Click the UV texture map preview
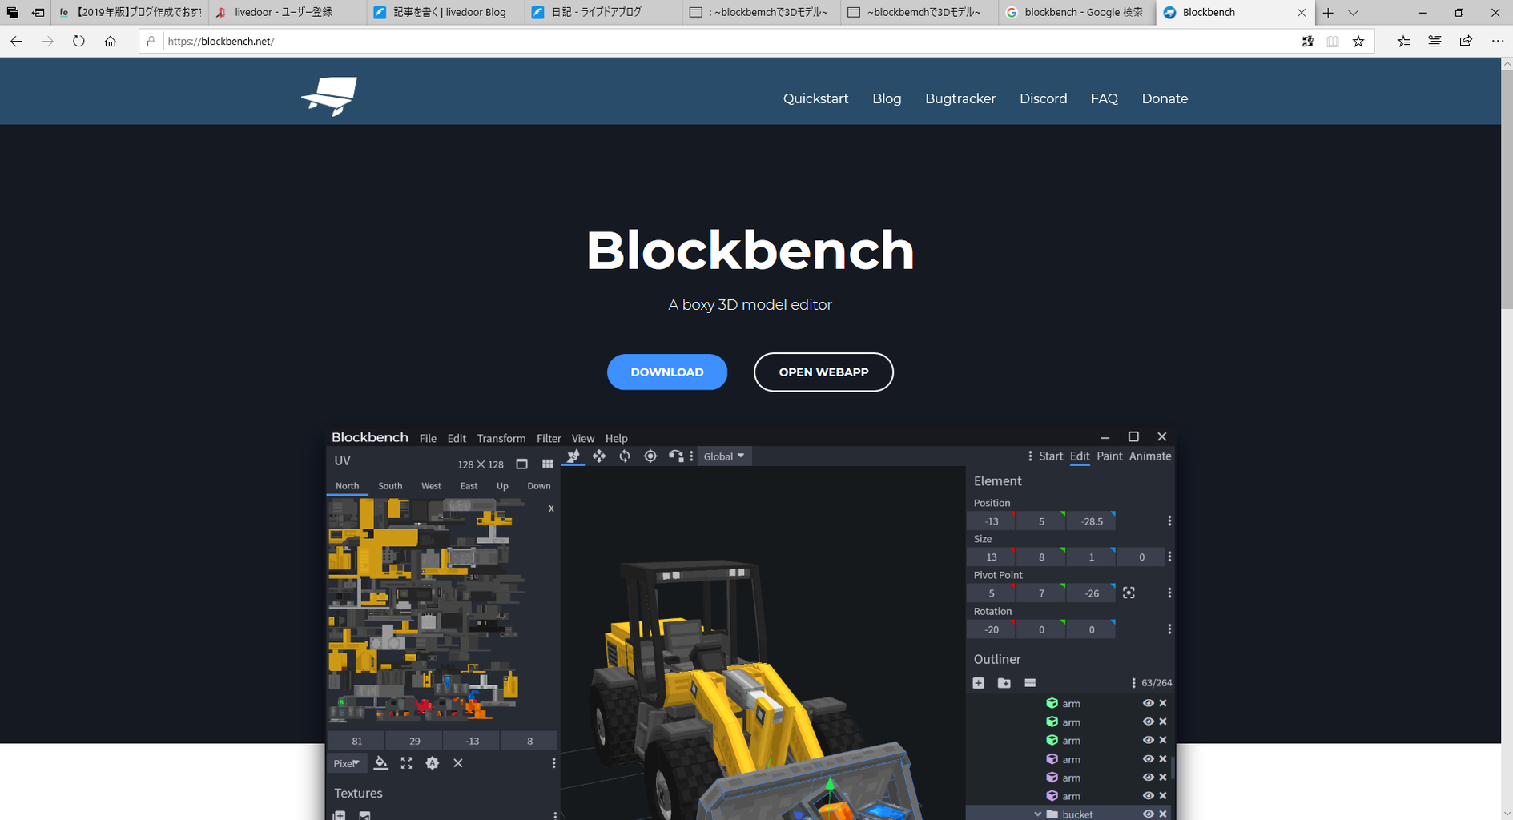Image resolution: width=1513 pixels, height=820 pixels. (x=427, y=610)
